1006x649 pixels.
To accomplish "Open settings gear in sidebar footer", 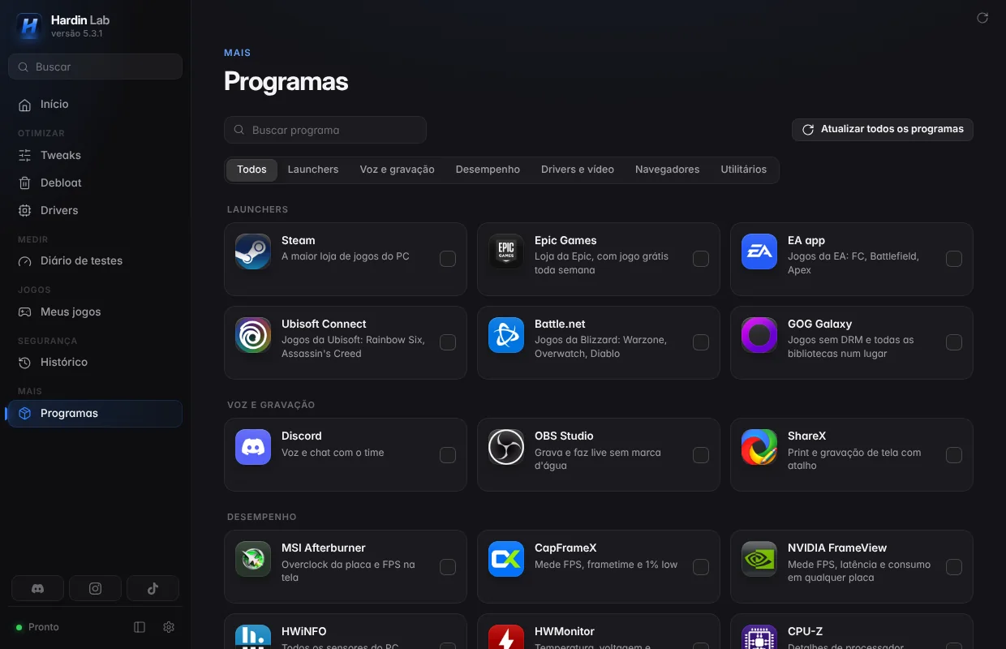I will click(169, 627).
